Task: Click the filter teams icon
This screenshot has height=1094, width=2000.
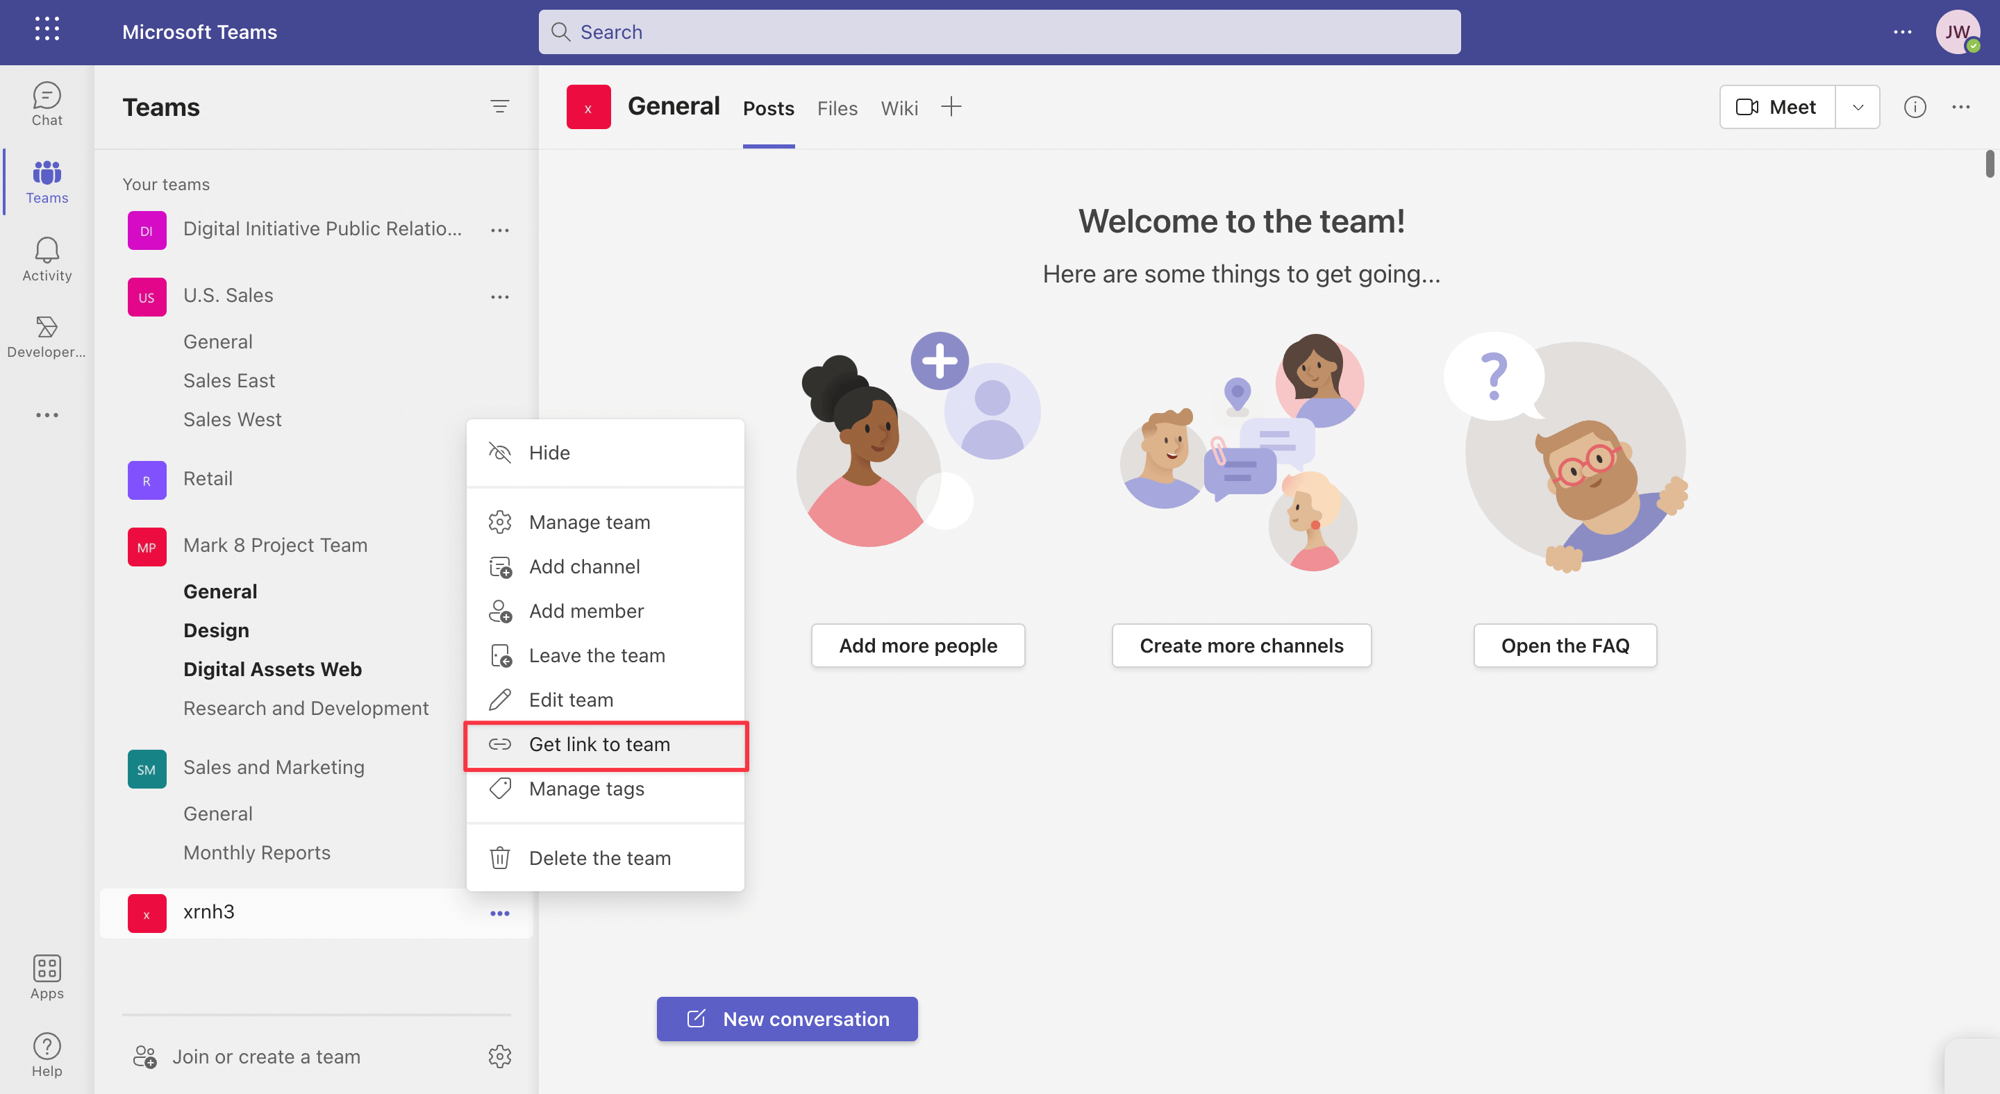Action: pyautogui.click(x=499, y=106)
